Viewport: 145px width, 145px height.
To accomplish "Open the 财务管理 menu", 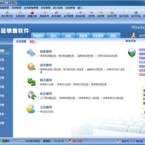I will 46,8.
